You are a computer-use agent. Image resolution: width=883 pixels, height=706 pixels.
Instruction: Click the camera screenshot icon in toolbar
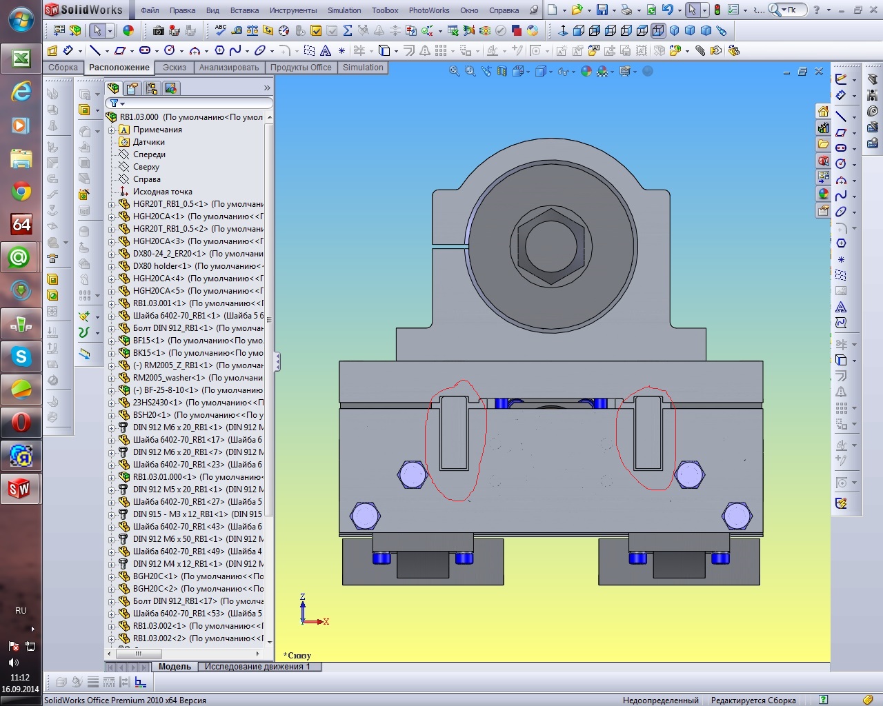[159, 30]
